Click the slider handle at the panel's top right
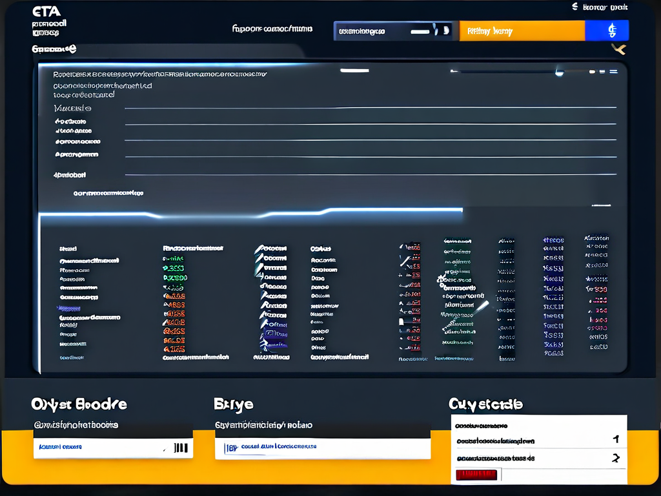 pos(559,72)
